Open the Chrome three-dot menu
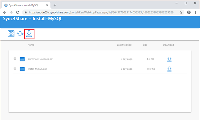Screen dimensions: 200x121 (x=196, y=12)
